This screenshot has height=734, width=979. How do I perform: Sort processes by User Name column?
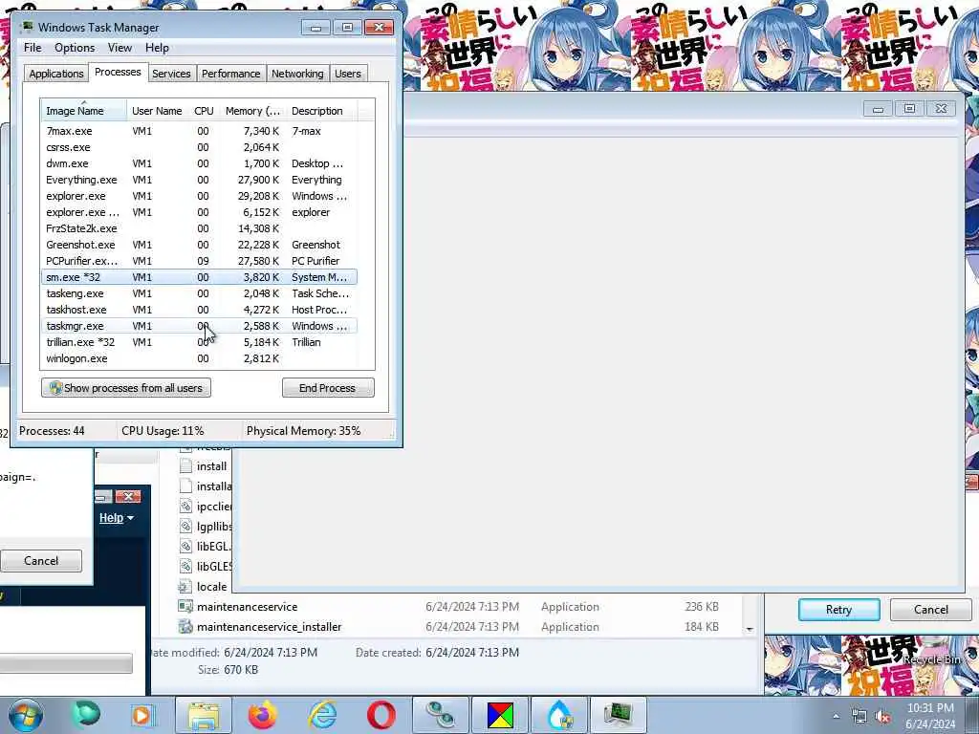click(x=157, y=111)
